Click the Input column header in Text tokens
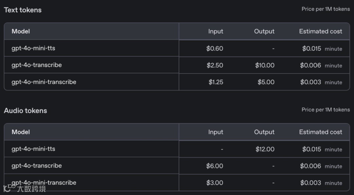Screen dimensions: 354x195 click(x=215, y=31)
